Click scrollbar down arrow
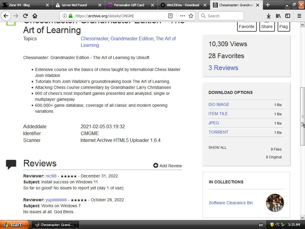 coord(302,217)
